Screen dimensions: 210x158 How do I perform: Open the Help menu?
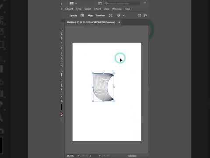[x=127, y=9]
